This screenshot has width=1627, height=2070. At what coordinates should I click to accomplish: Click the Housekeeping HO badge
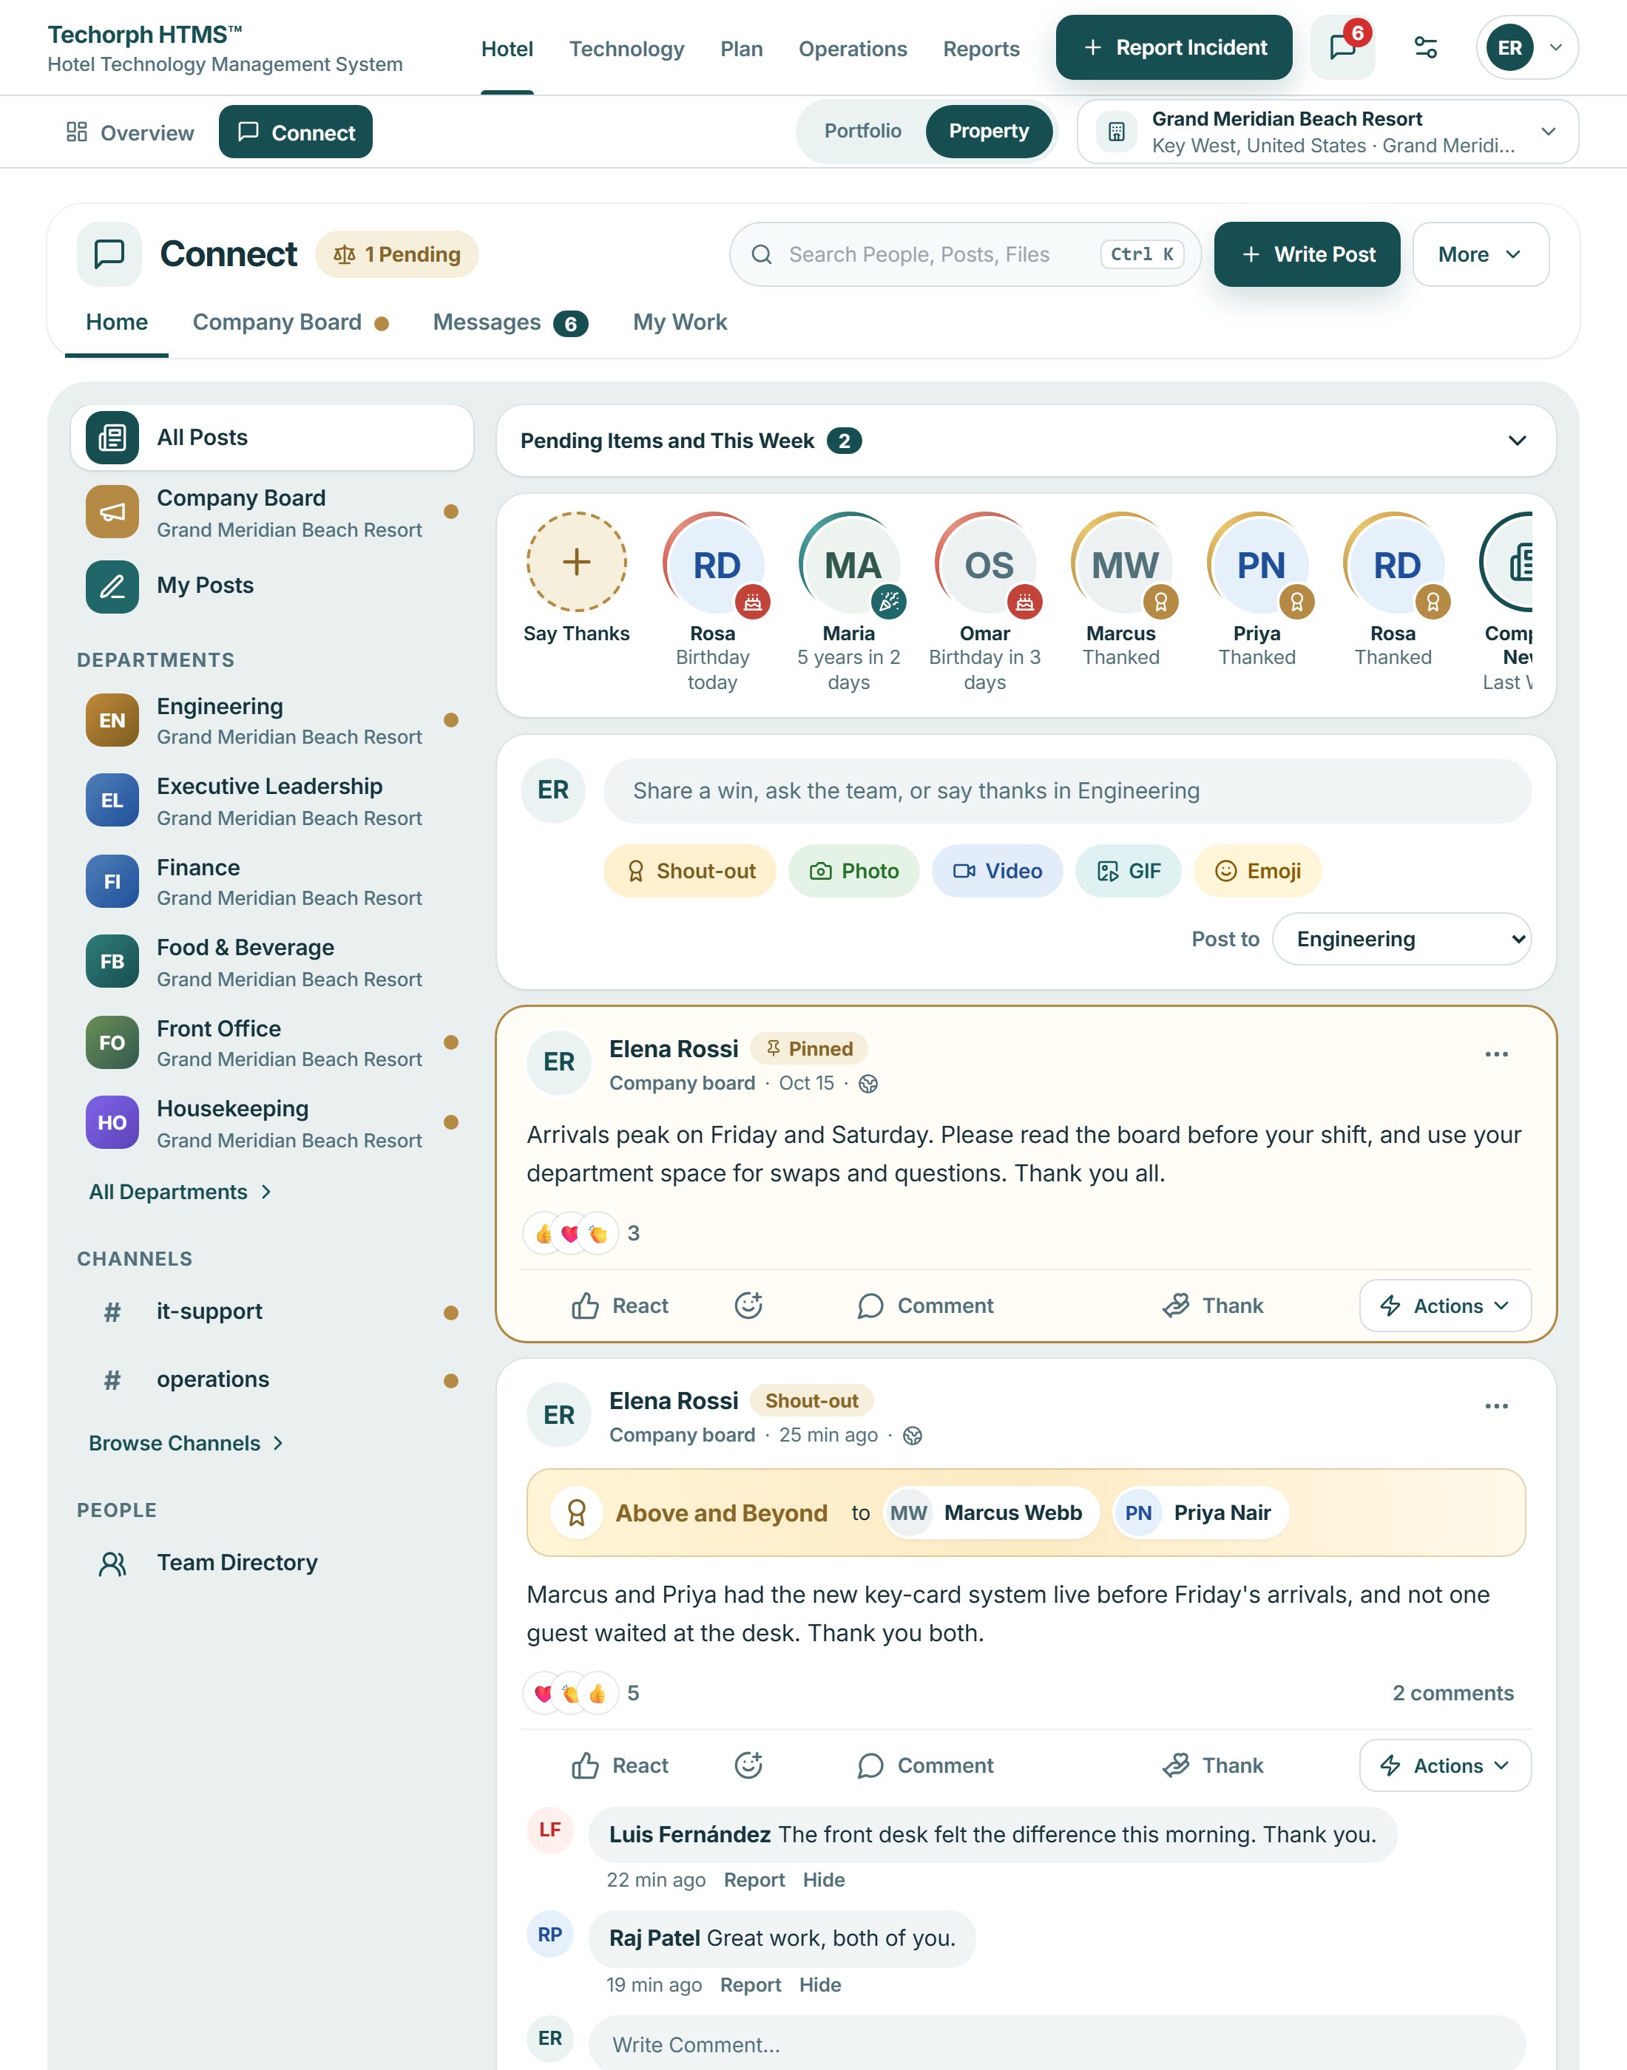(112, 1122)
